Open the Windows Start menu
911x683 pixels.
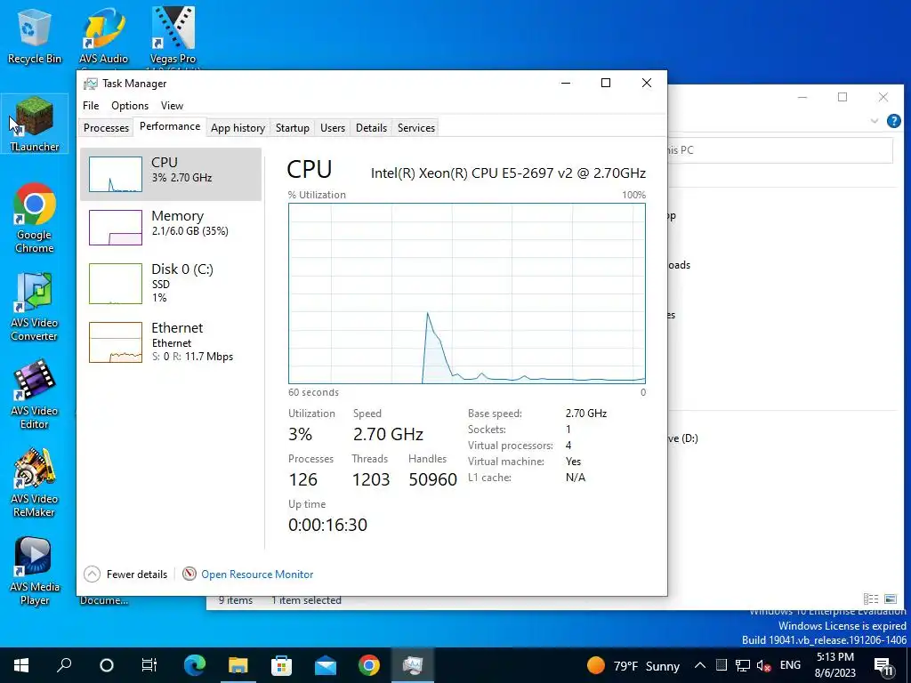coord(21,665)
